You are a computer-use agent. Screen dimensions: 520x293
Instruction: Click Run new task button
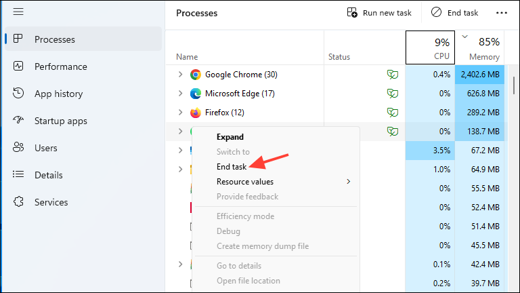378,12
